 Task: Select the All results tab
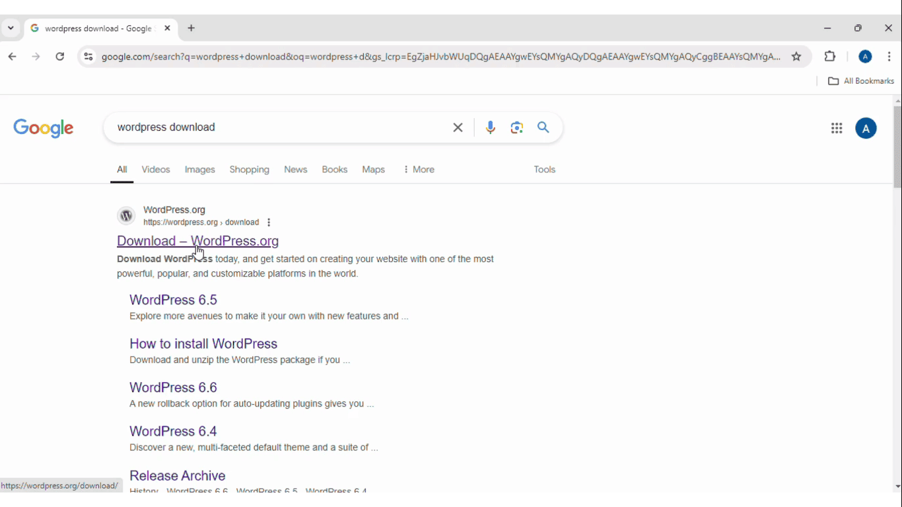click(122, 170)
